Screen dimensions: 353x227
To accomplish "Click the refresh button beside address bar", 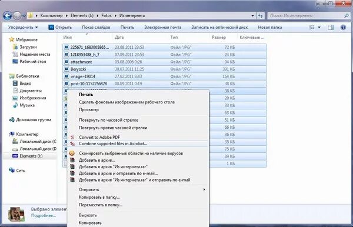I will click(x=261, y=16).
